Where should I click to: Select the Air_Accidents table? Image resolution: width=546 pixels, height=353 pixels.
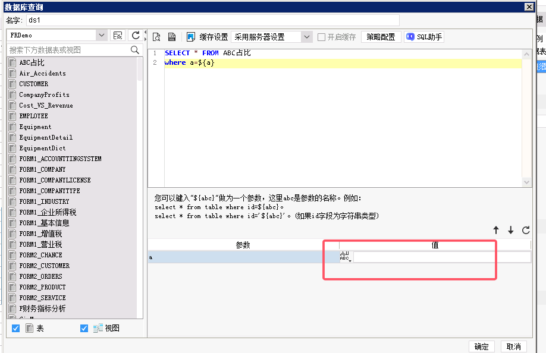[x=73, y=73]
